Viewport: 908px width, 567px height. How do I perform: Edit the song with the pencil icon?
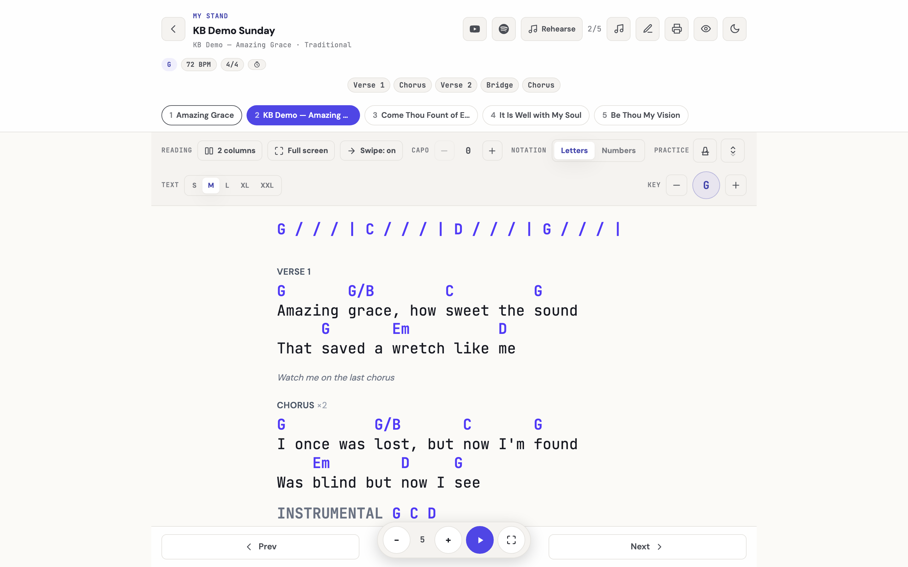(x=647, y=29)
